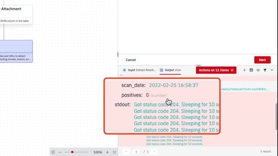Go to previous results page arrow
278x156 pixels.
[126, 152]
